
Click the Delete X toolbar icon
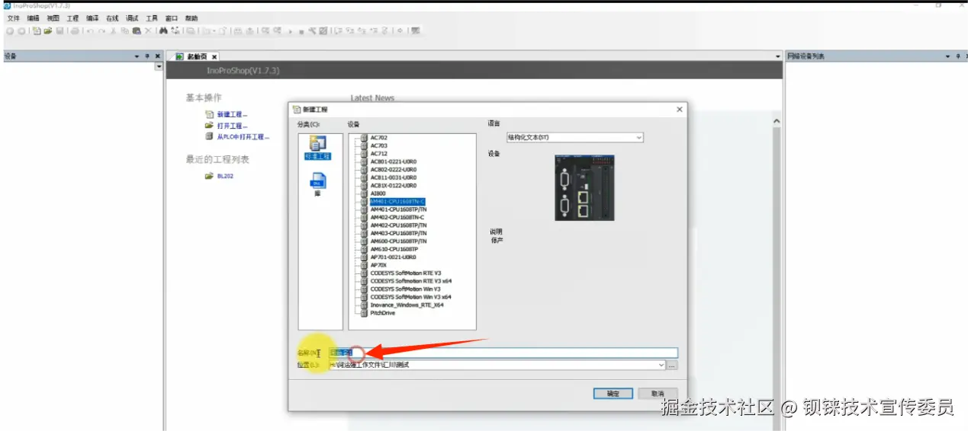pos(147,30)
